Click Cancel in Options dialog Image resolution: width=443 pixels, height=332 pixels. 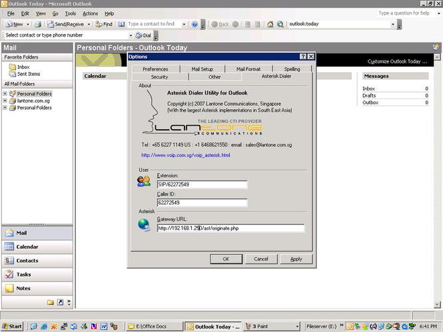261,259
